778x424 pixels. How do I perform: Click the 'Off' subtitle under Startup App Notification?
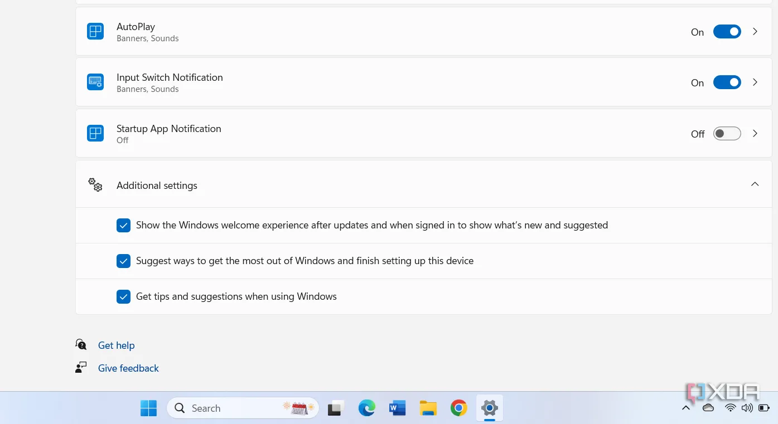tap(123, 140)
